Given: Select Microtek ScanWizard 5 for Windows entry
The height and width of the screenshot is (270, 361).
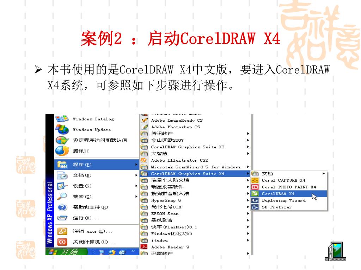Looking at the screenshot, I should pyautogui.click(x=195, y=167).
